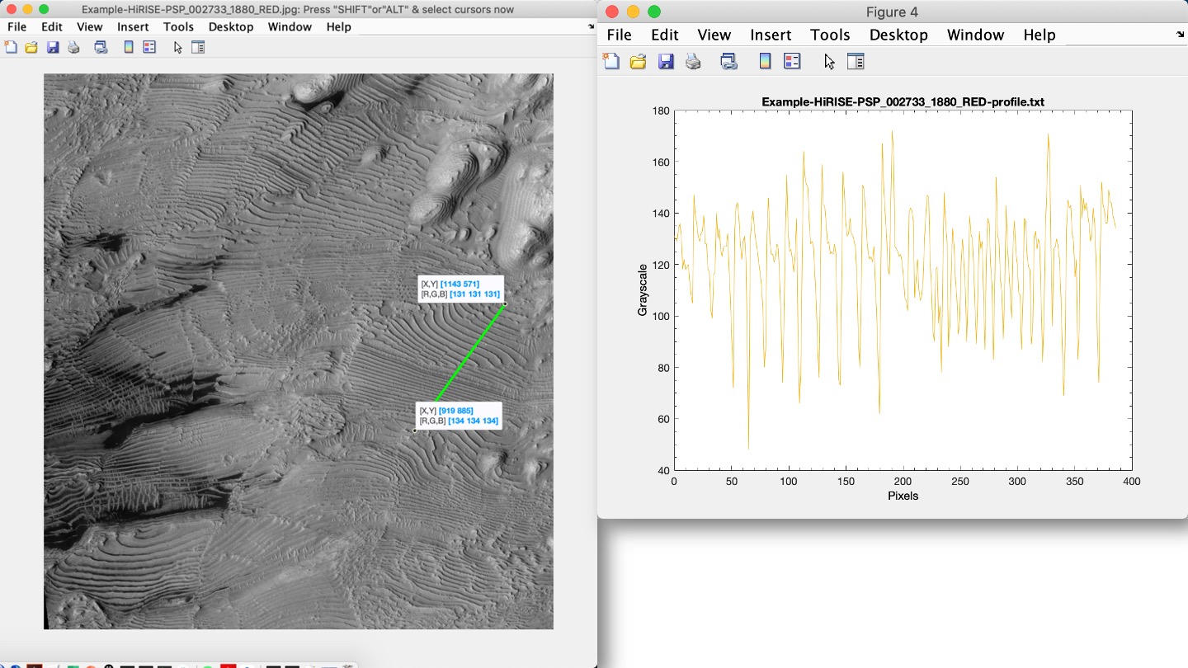Open Property Inspector in Figure 4 toolbar

[856, 62]
